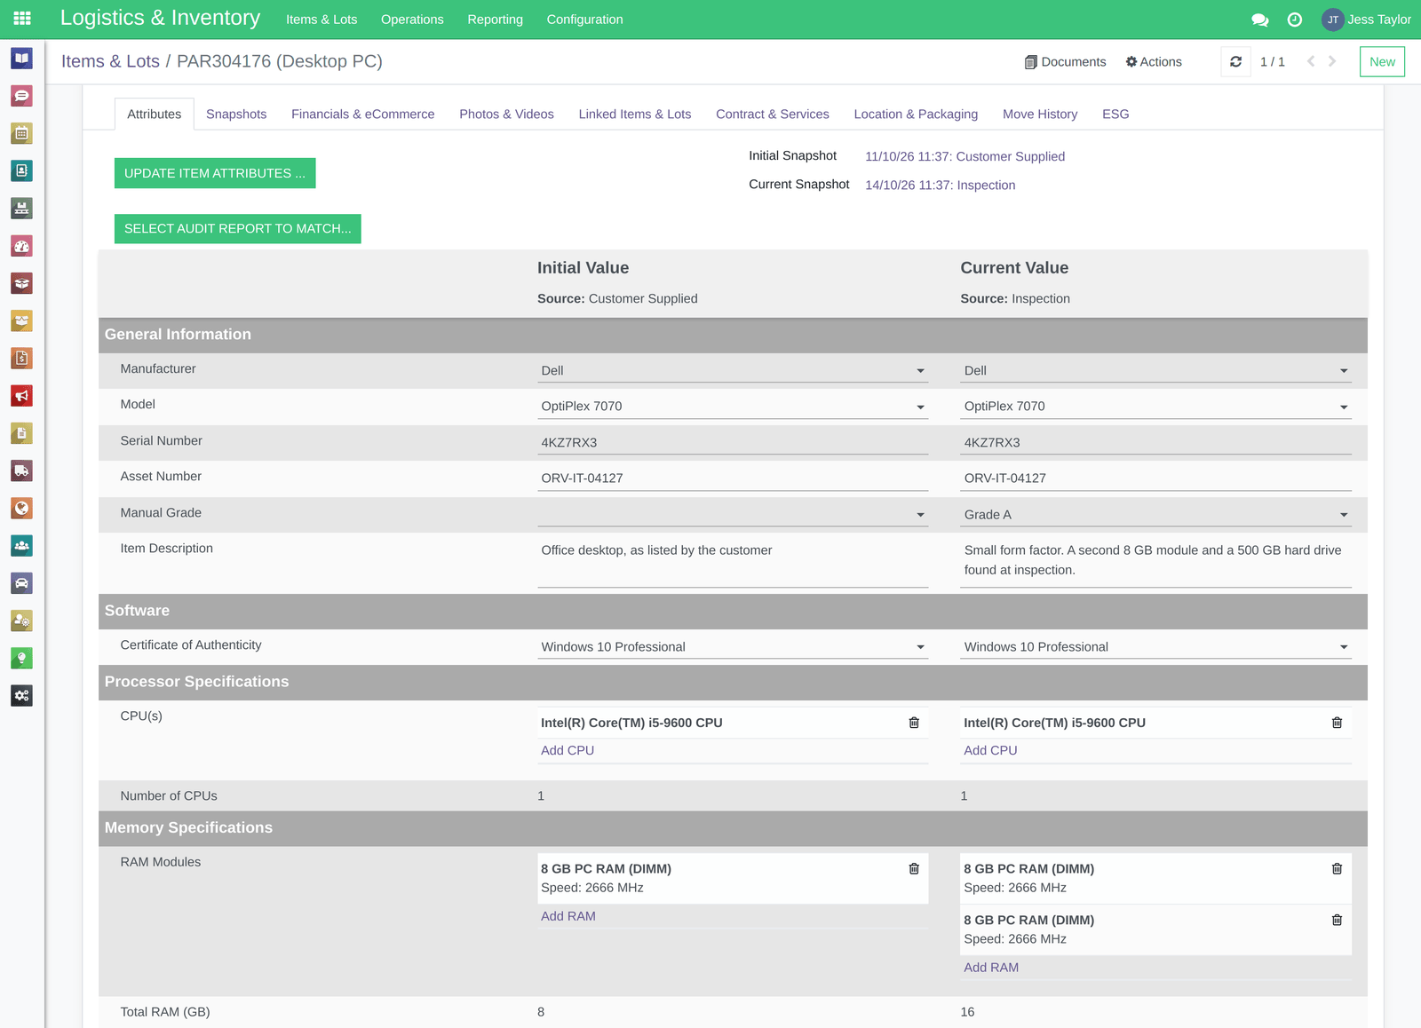1421x1028 pixels.
Task: Click the Current Value Asset Number field
Action: tap(1155, 478)
